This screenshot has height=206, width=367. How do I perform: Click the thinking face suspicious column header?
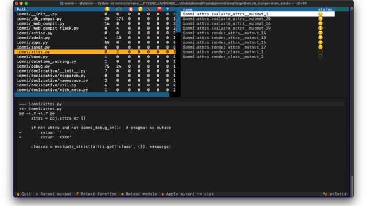pyautogui.click(x=140, y=9)
